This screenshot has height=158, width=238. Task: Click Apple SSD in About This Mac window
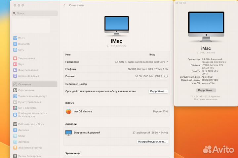point(207,77)
